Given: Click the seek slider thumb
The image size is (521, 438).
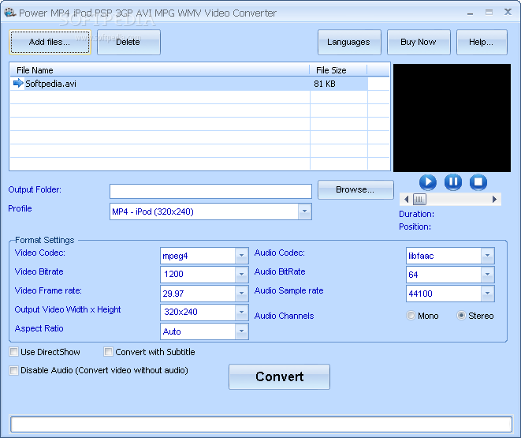Looking at the screenshot, I should (419, 199).
